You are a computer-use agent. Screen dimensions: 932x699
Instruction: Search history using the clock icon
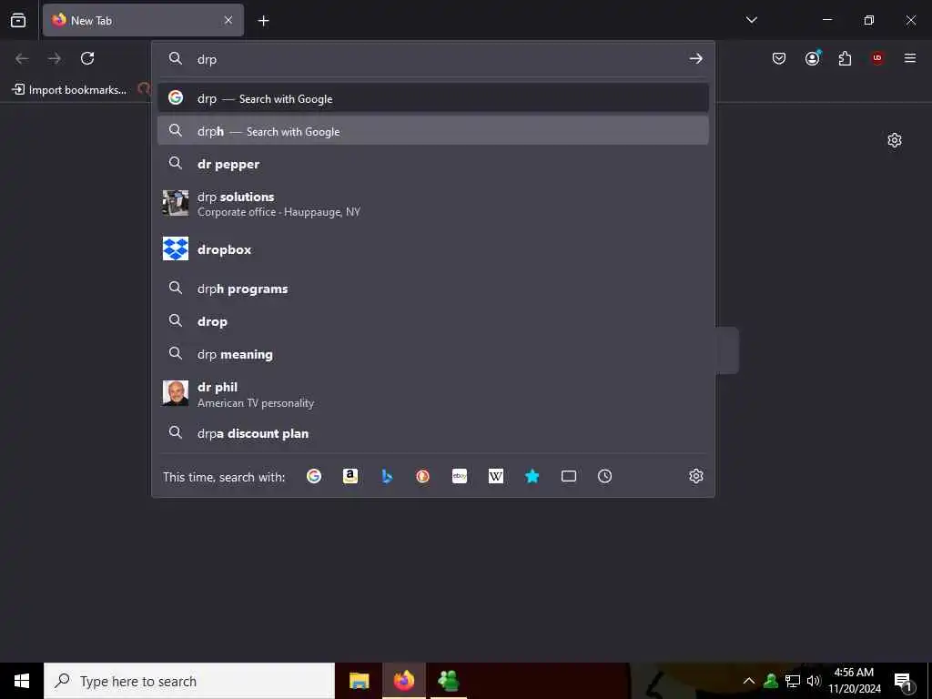pyautogui.click(x=604, y=476)
